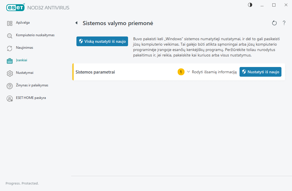This screenshot has height=191, width=292.
Task: Click the yellow badge showing 1
Action: click(x=181, y=72)
